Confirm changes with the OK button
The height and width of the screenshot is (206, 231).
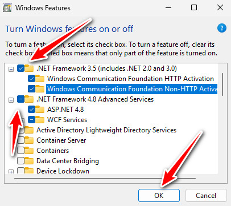pos(159,195)
